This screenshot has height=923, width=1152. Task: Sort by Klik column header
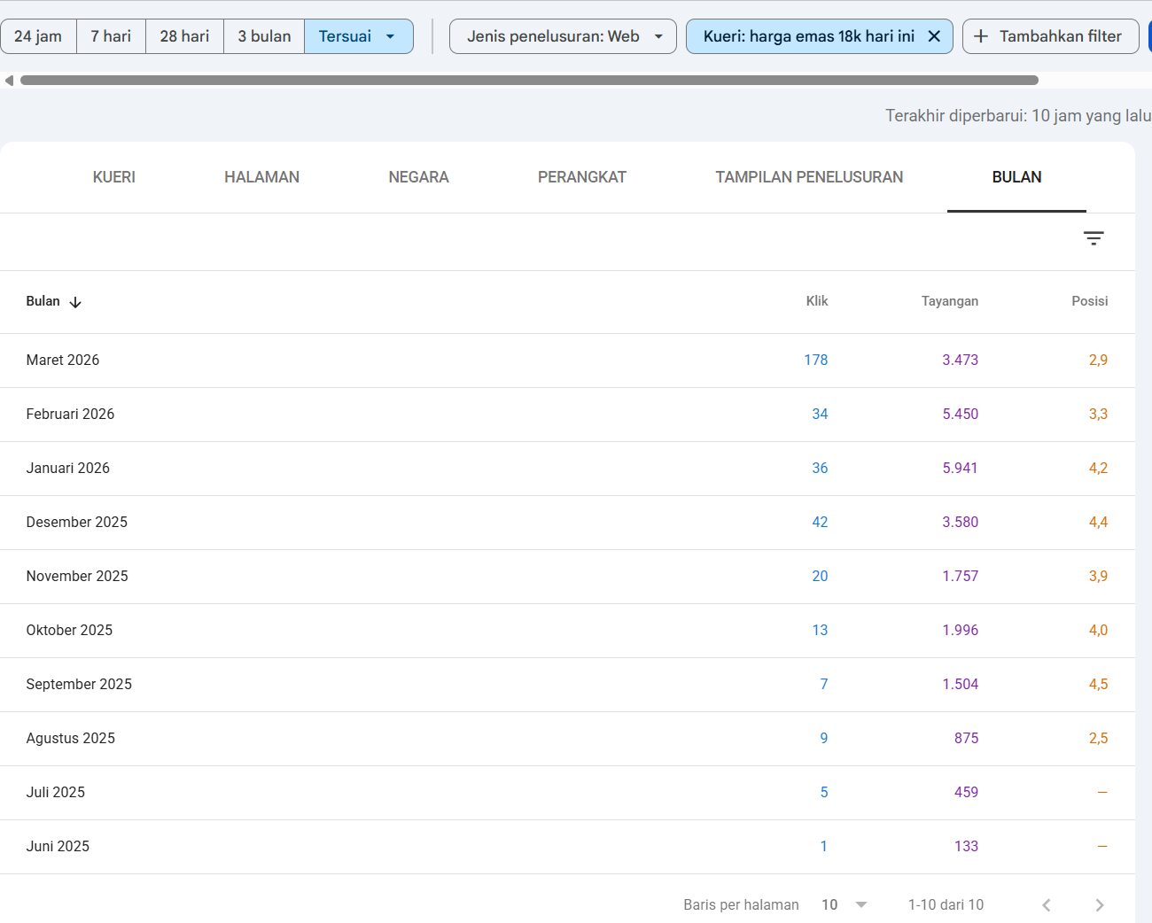pyautogui.click(x=817, y=301)
